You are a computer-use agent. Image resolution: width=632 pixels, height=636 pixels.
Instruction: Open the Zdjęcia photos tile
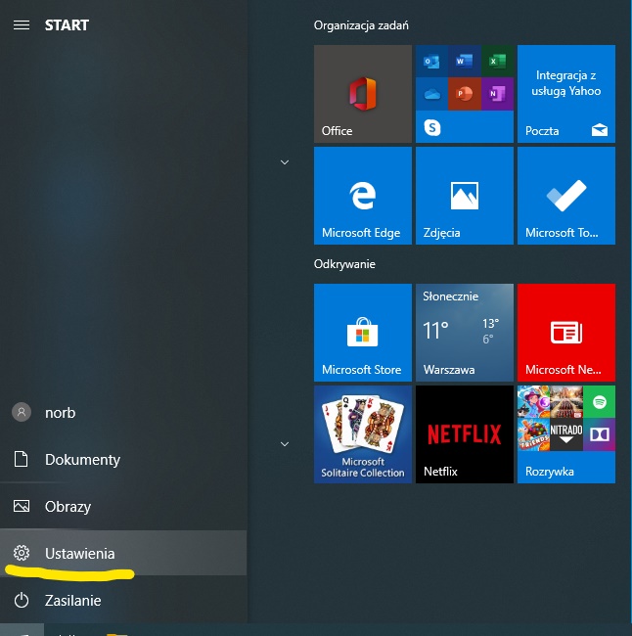click(465, 196)
